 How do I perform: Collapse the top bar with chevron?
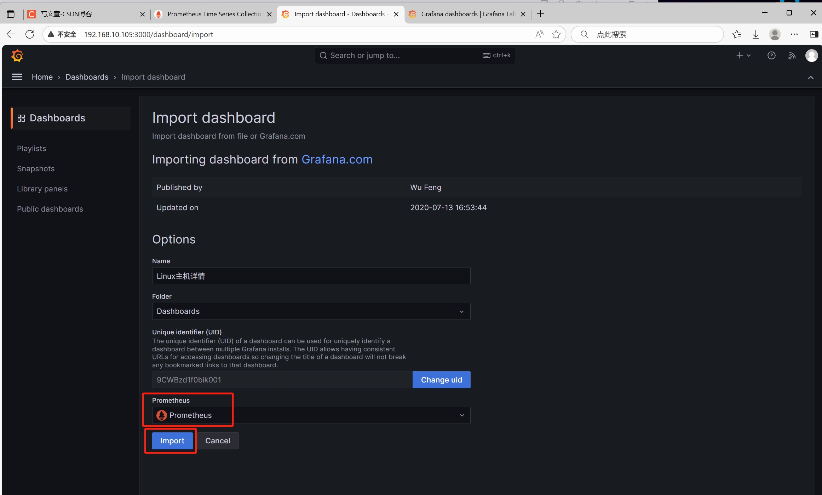tap(810, 77)
